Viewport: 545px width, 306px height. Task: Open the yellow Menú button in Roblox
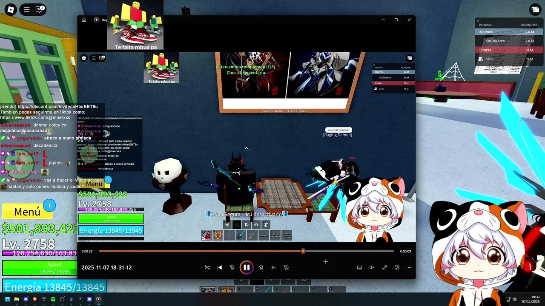(27, 212)
